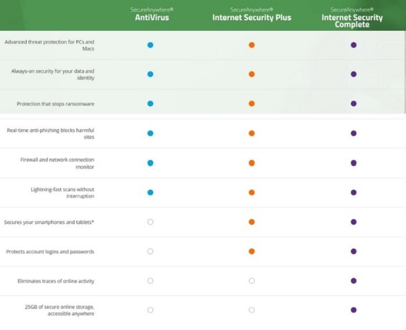
Task: Click blue dot for Lightning-fast scans
Action: coord(150,193)
